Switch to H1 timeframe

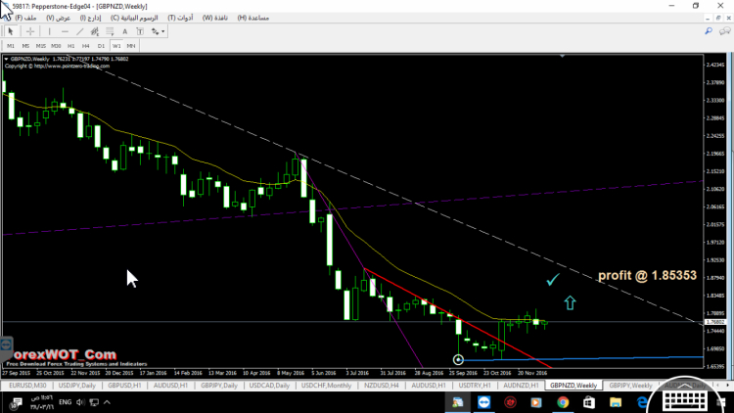(x=70, y=46)
